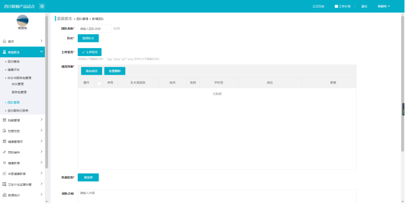Click the 序号 column header
This screenshot has height=204, width=405.
tap(110, 83)
